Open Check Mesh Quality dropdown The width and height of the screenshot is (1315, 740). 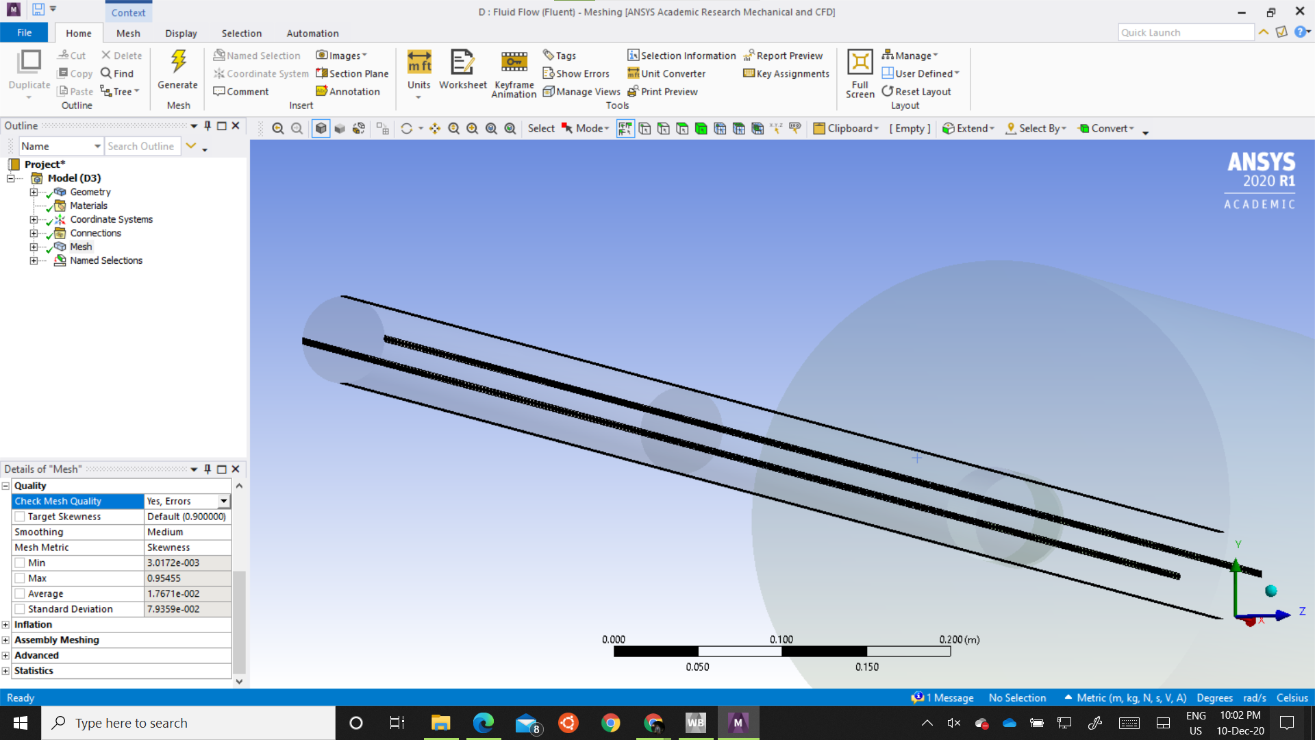224,501
